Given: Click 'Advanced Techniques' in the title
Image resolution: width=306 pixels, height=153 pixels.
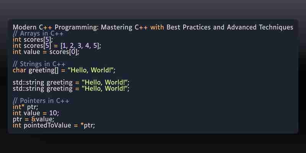Looking at the screenshot, I should pos(260,27).
